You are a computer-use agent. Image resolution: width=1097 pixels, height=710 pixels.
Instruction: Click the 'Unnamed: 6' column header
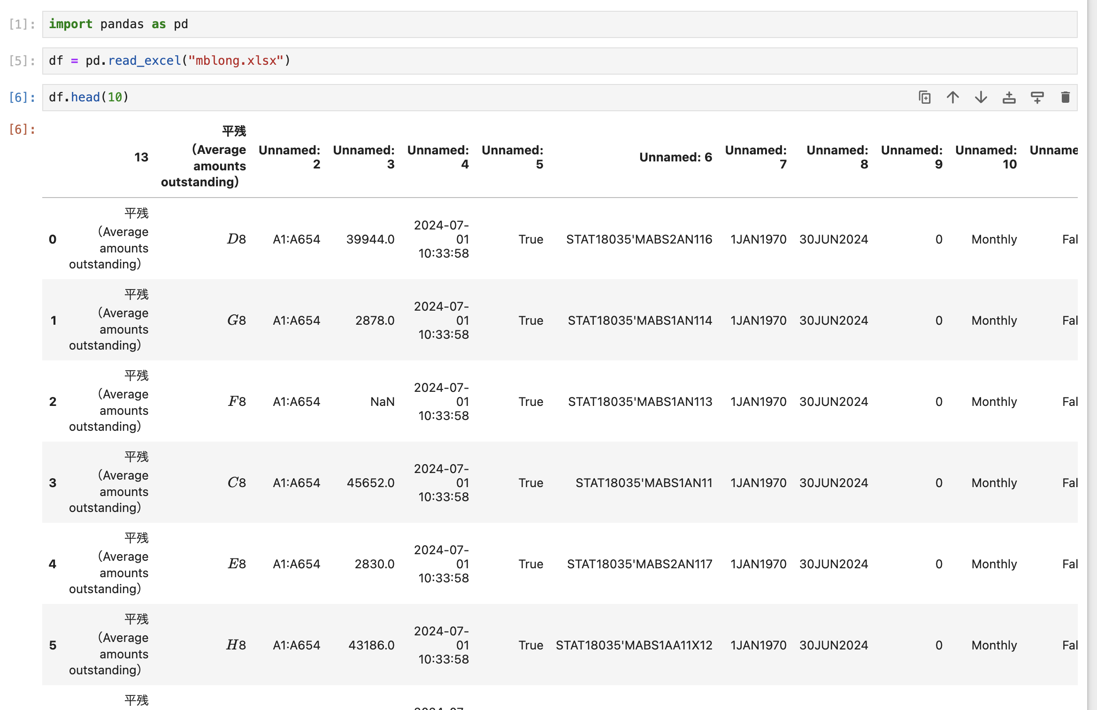click(x=675, y=157)
